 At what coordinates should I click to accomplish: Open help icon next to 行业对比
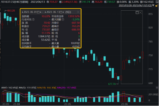[33, 19]
